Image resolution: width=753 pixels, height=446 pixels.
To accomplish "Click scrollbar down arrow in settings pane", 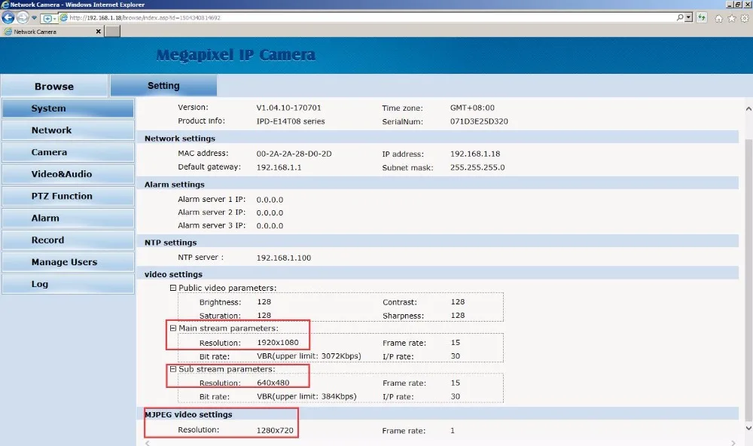I will 748,428.
